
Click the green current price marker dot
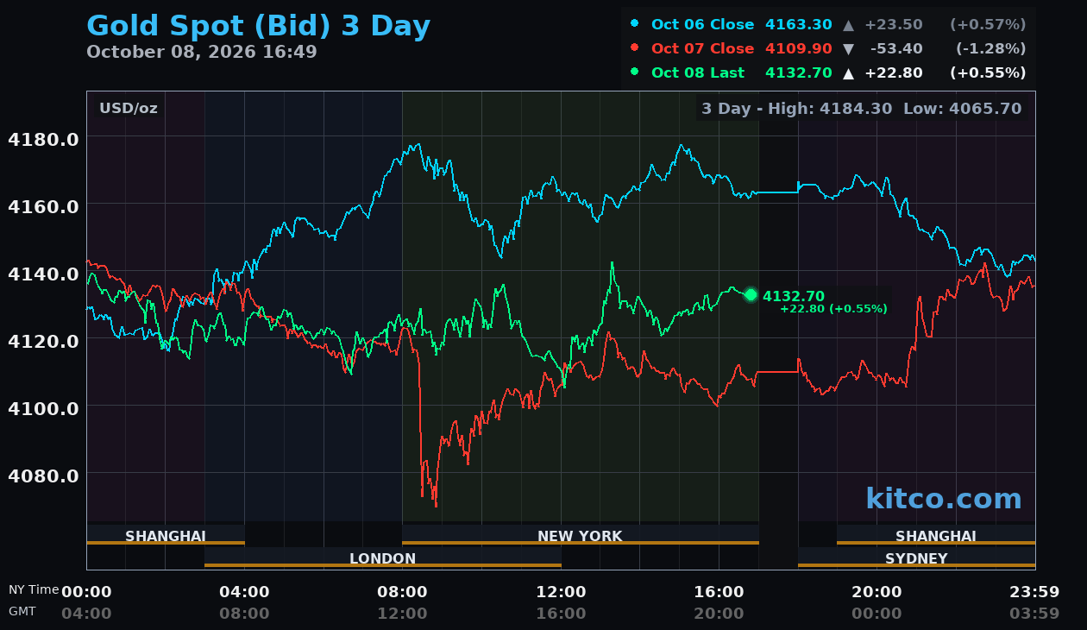pos(751,295)
